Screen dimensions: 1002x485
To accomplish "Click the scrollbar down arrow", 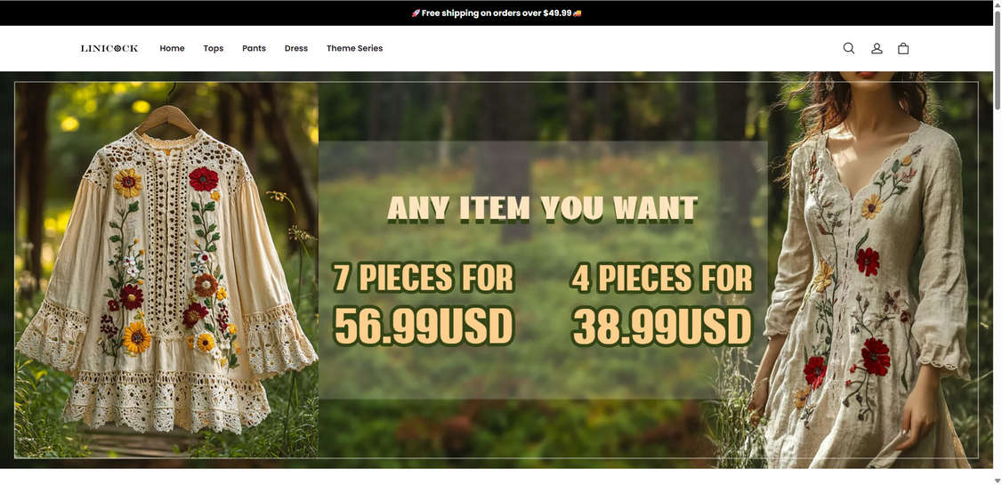I will 997,480.
